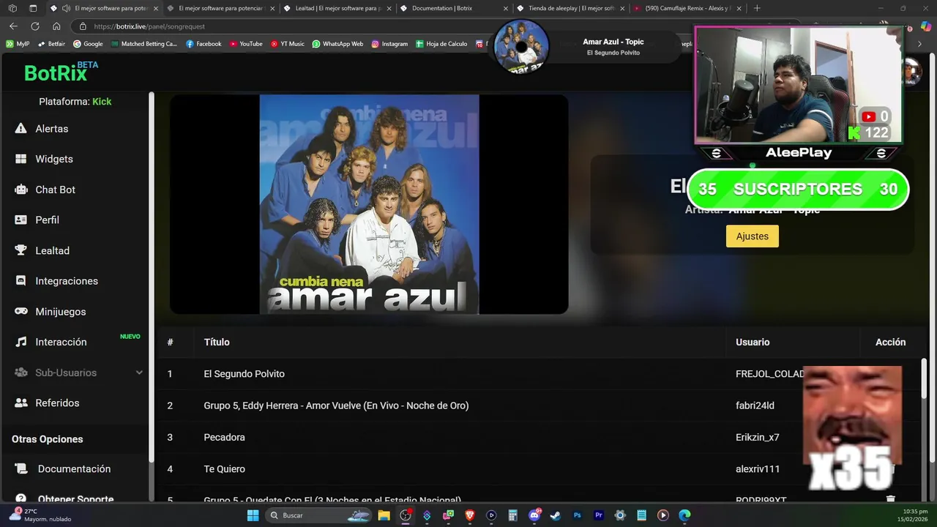
Task: Click the BotRix BETA logo
Action: 61,71
